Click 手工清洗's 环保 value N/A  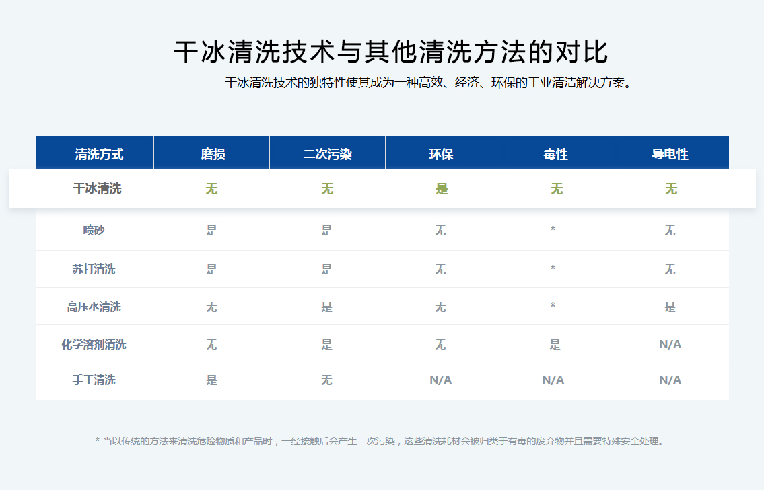click(441, 380)
